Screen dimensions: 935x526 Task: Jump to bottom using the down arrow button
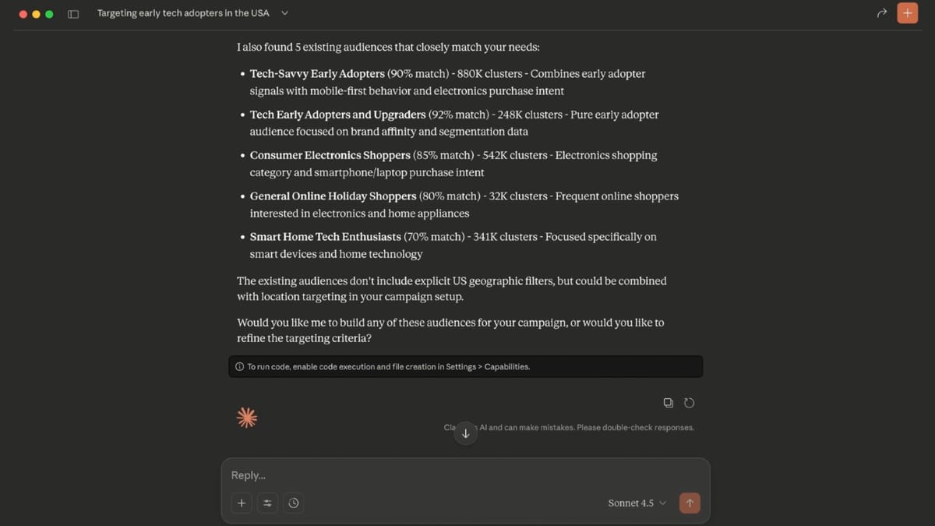click(x=465, y=433)
